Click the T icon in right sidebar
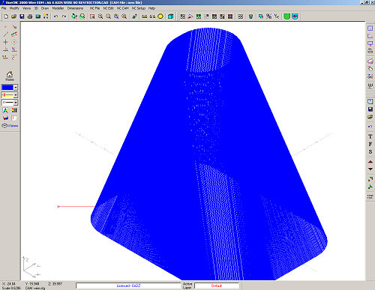Screen dimensions: 375x290 click(x=370, y=136)
